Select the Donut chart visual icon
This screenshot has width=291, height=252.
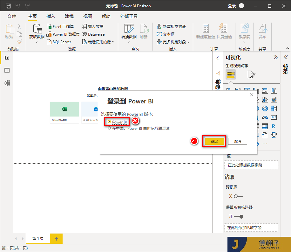click(265, 108)
